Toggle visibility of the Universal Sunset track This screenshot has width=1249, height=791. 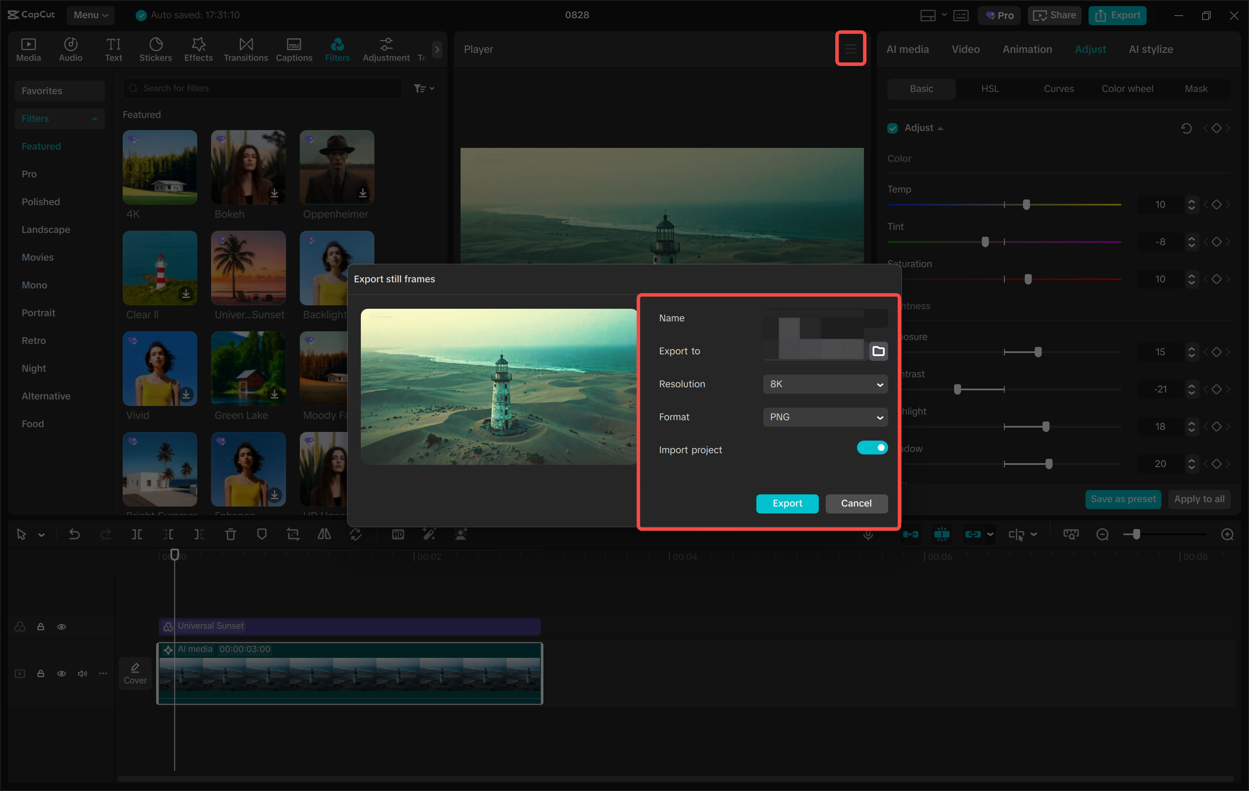pos(62,627)
